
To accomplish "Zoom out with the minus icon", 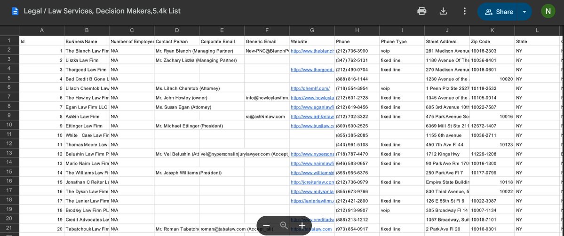I will point(266,226).
